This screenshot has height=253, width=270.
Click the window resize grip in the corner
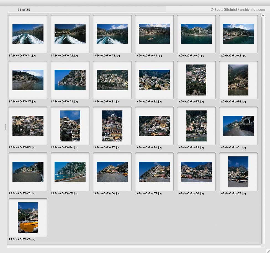[x=268, y=251]
